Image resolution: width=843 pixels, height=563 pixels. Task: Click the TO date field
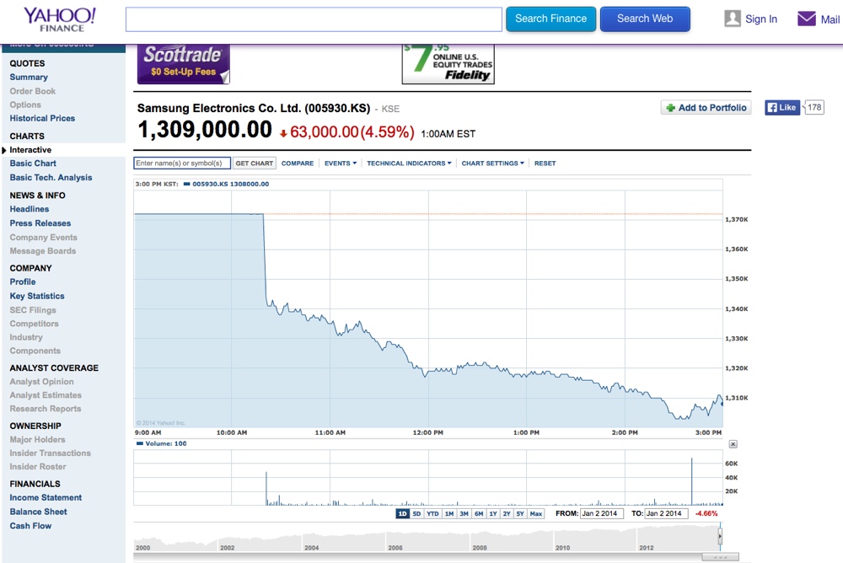[x=666, y=513]
